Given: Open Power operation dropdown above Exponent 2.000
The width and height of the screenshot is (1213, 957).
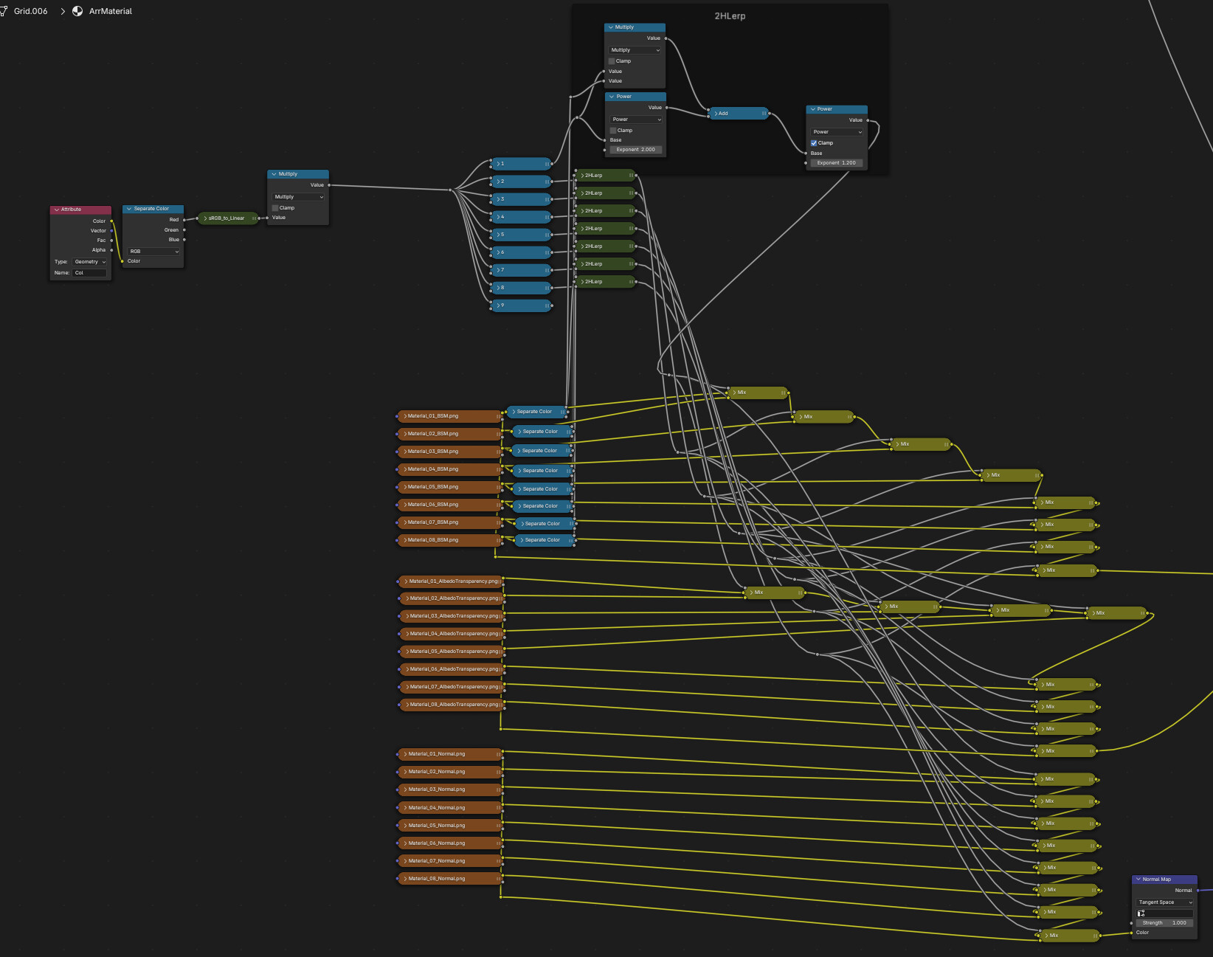Looking at the screenshot, I should coord(636,120).
